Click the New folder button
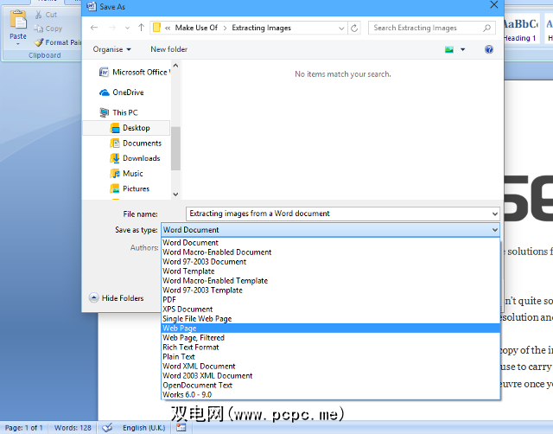Viewport: 553px width, 434px height. click(169, 49)
